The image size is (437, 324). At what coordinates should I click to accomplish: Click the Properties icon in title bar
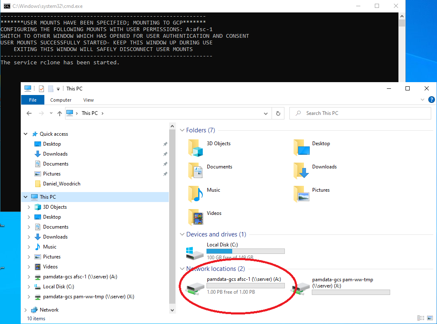41,88
